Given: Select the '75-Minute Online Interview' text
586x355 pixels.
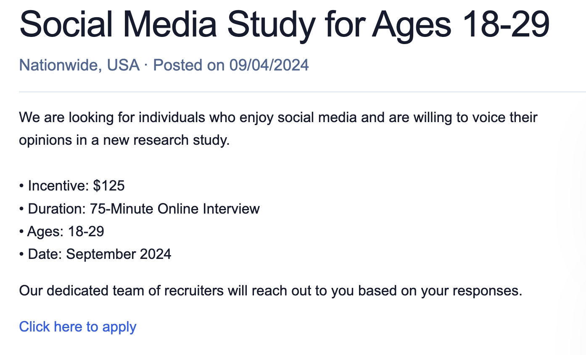Looking at the screenshot, I should [x=175, y=209].
